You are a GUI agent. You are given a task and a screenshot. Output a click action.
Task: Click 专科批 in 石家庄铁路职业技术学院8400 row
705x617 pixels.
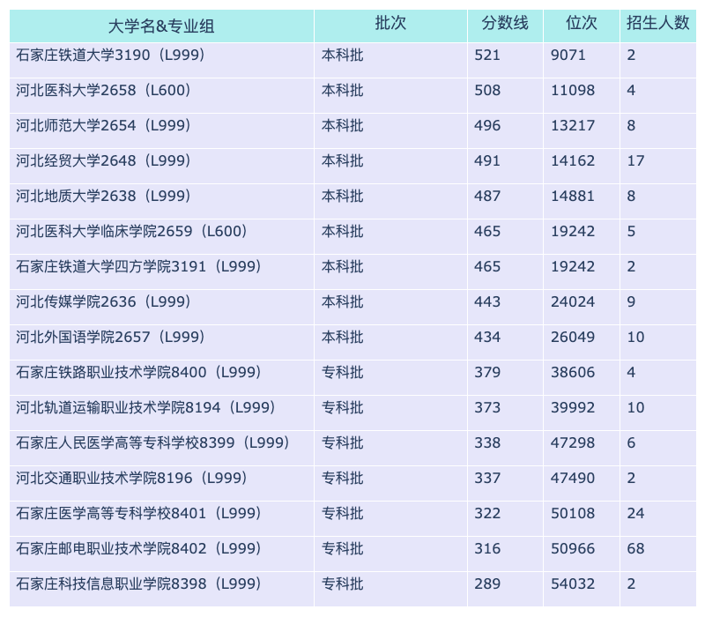pyautogui.click(x=342, y=372)
